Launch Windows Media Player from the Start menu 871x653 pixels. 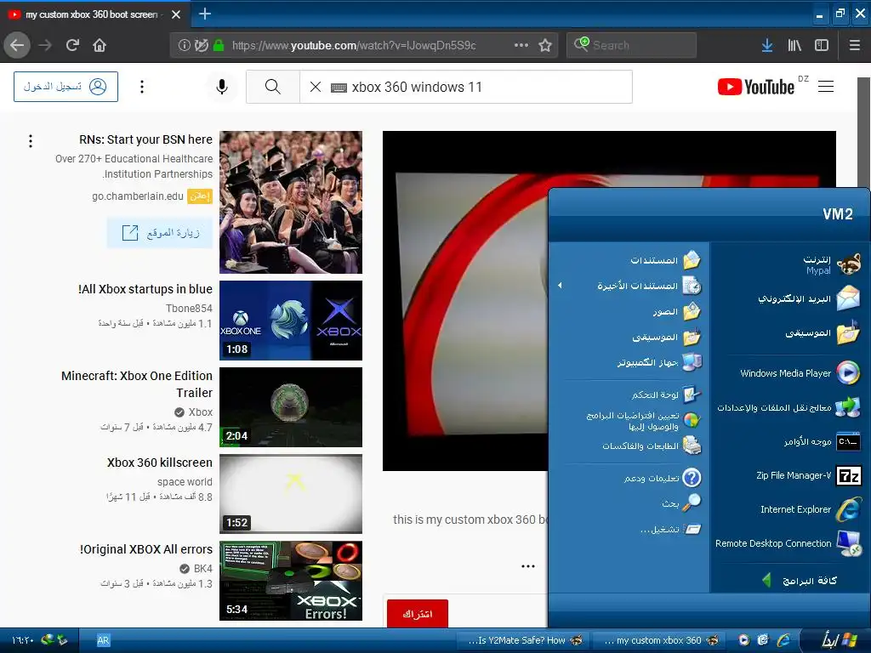pyautogui.click(x=800, y=373)
